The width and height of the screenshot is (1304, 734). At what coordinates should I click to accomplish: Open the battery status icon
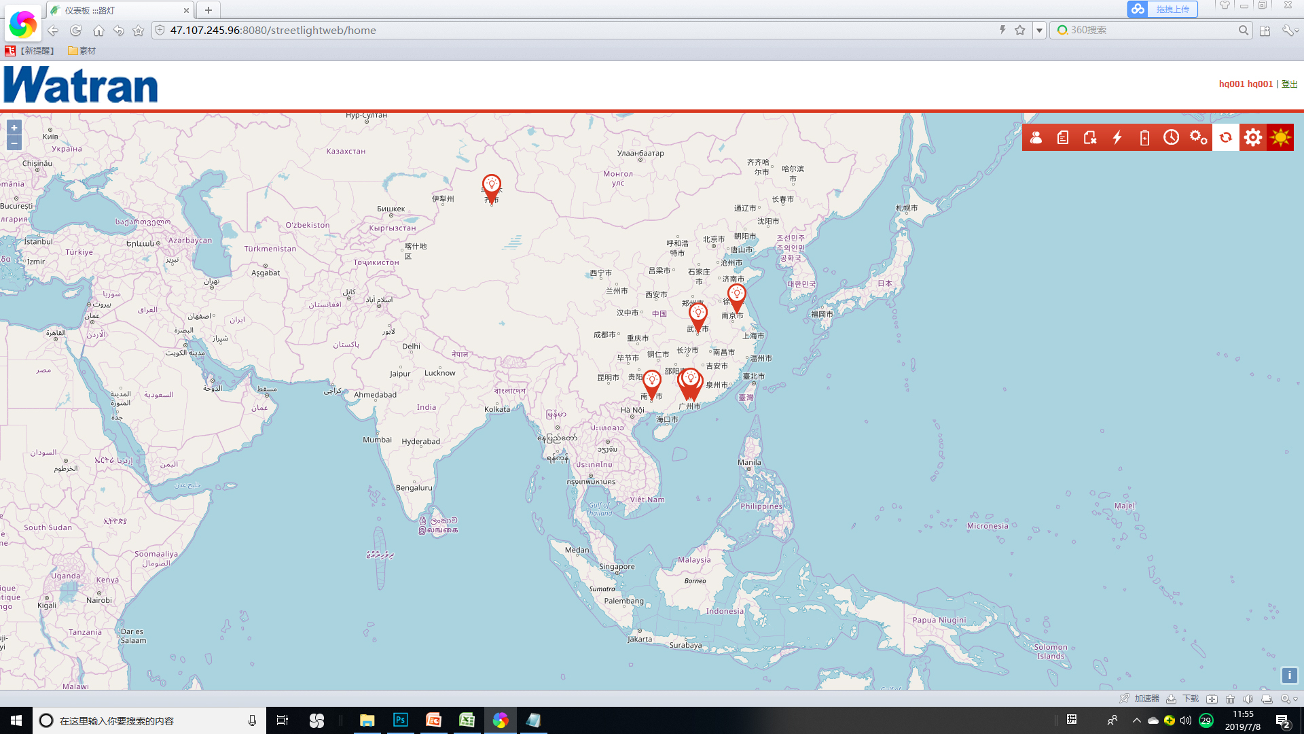1144,137
